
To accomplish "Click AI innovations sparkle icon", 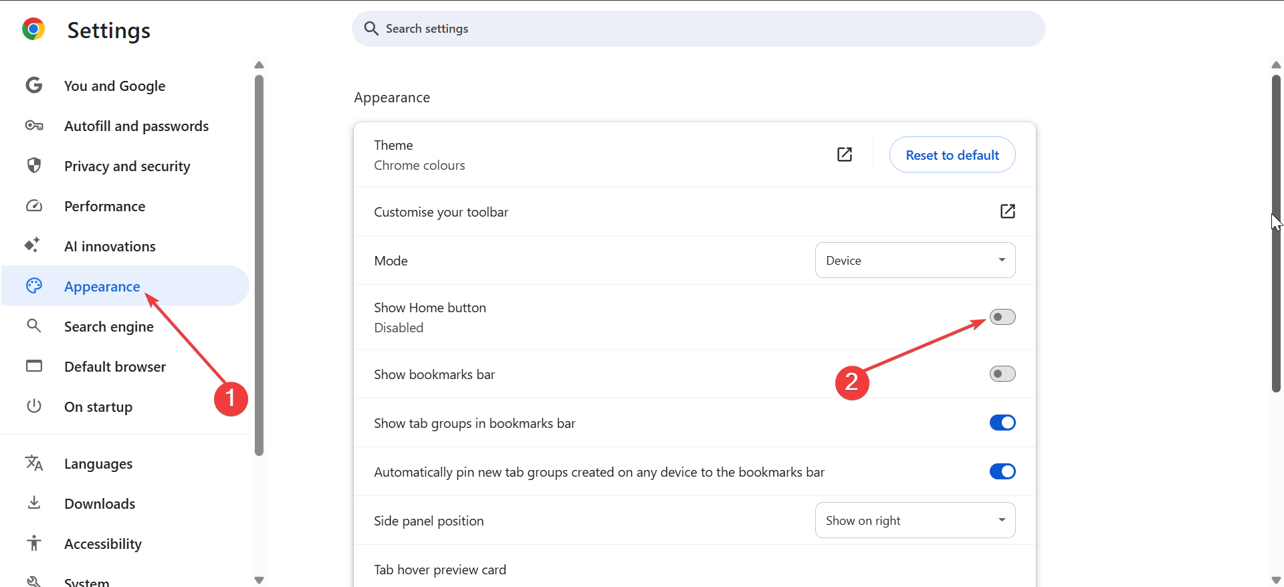I will point(33,245).
